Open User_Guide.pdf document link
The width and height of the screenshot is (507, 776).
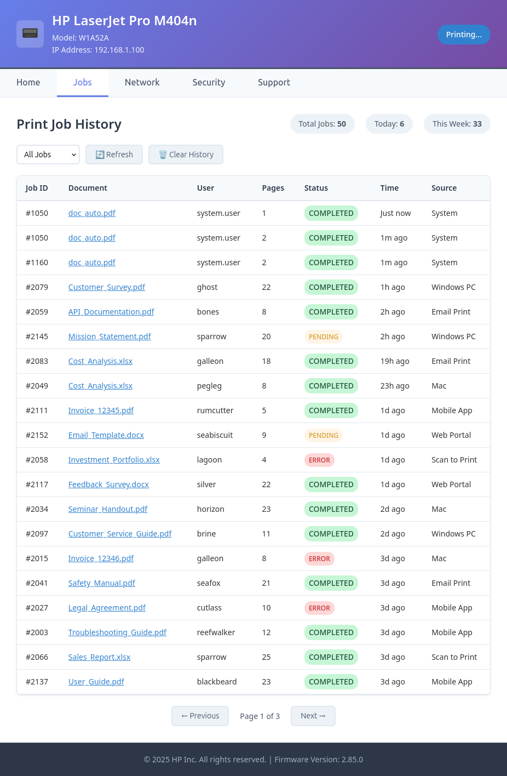pyautogui.click(x=96, y=682)
